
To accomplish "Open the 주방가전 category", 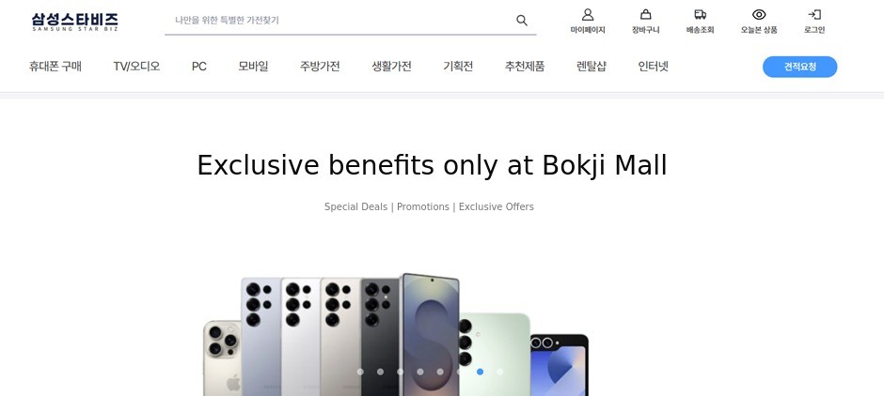I will pos(320,67).
